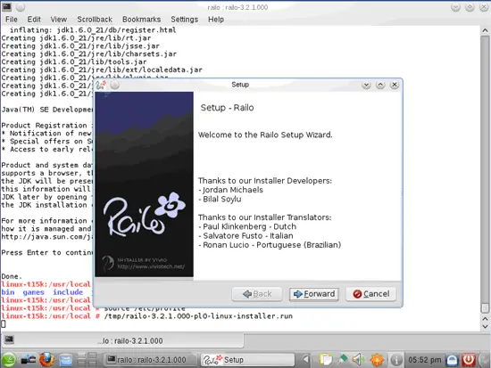The image size is (491, 368).
Task: Open the Edit menu
Action: coord(34,20)
